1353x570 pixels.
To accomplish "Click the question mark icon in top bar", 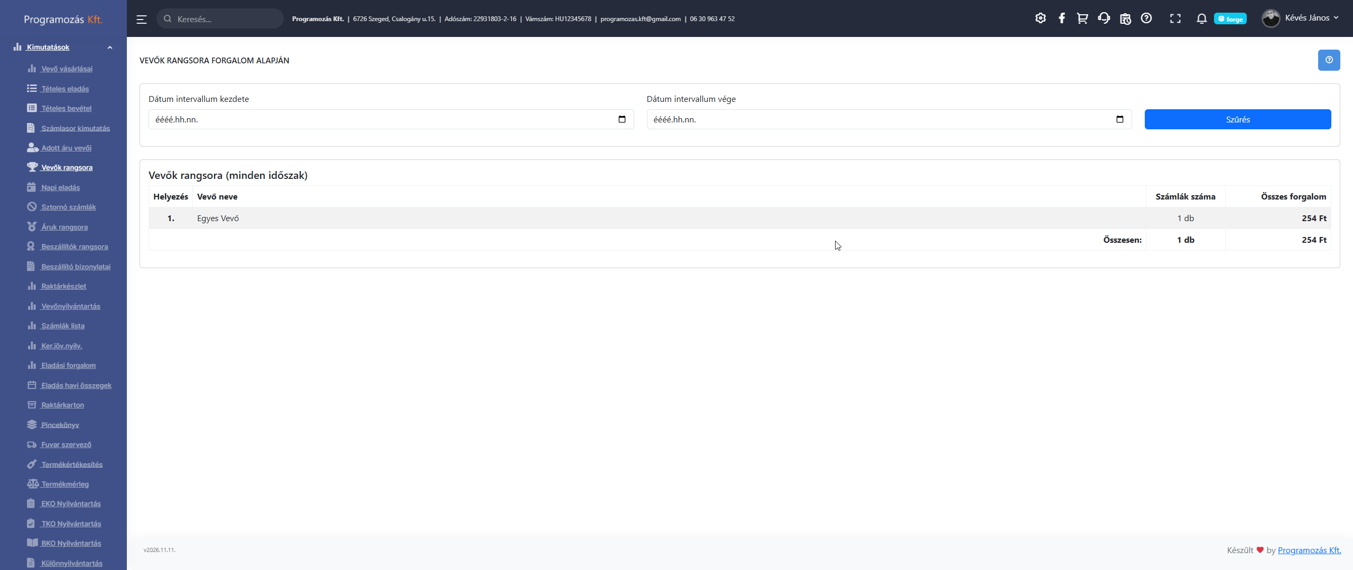I will [1146, 18].
